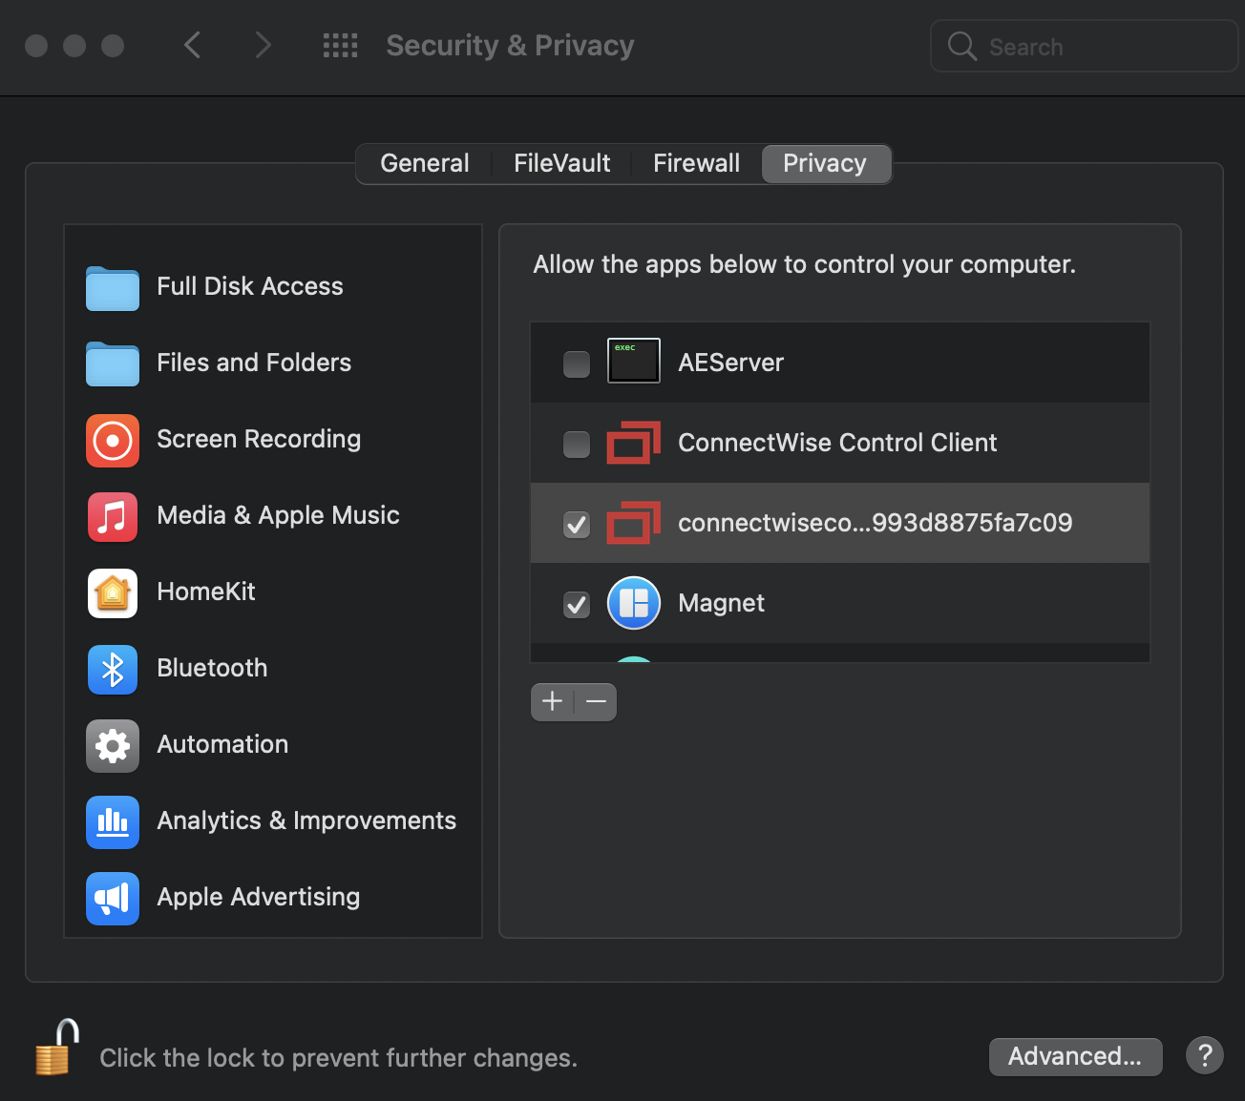Click the lock icon to prevent changes
This screenshot has height=1101, width=1245.
pyautogui.click(x=57, y=1048)
